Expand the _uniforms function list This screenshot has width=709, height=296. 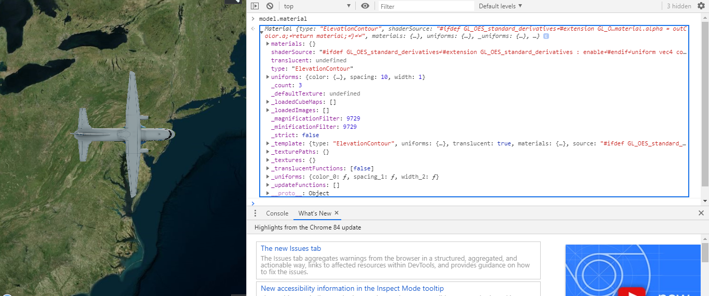pyautogui.click(x=267, y=177)
